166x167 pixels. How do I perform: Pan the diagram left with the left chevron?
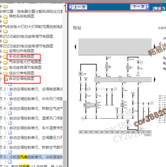[160, 44]
